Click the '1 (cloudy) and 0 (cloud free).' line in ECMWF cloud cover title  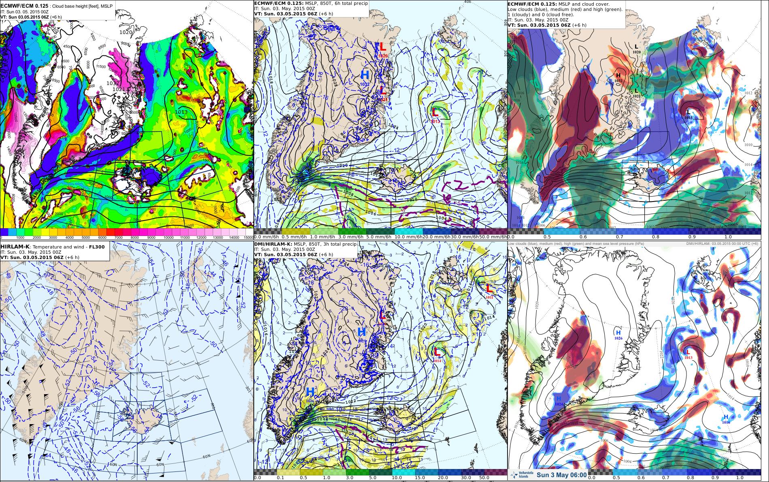540,14
